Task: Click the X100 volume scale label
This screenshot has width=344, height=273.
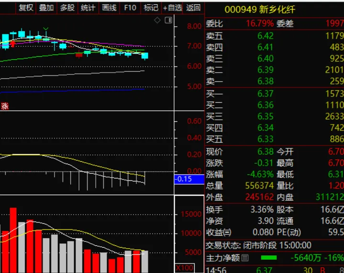Action: click(185, 268)
